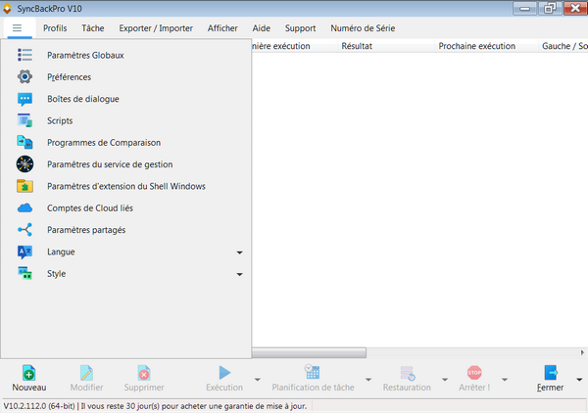
Task: Click the Restauration icon
Action: (x=408, y=373)
